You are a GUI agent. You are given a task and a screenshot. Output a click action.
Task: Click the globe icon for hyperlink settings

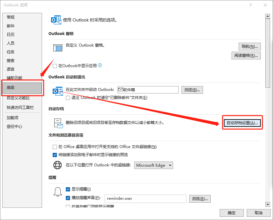click(x=57, y=165)
